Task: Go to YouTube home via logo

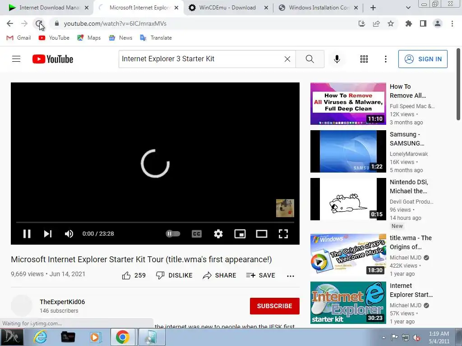Action: [x=53, y=59]
